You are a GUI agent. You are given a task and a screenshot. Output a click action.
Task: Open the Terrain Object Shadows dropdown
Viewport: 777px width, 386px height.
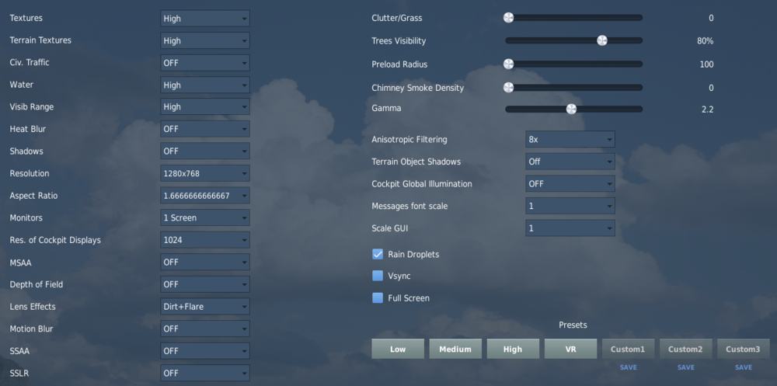click(570, 162)
